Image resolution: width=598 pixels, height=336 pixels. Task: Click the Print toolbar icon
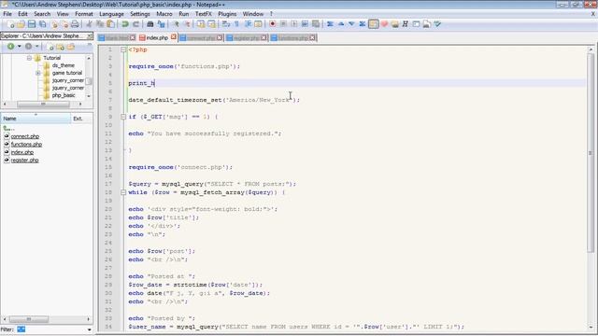coord(75,24)
